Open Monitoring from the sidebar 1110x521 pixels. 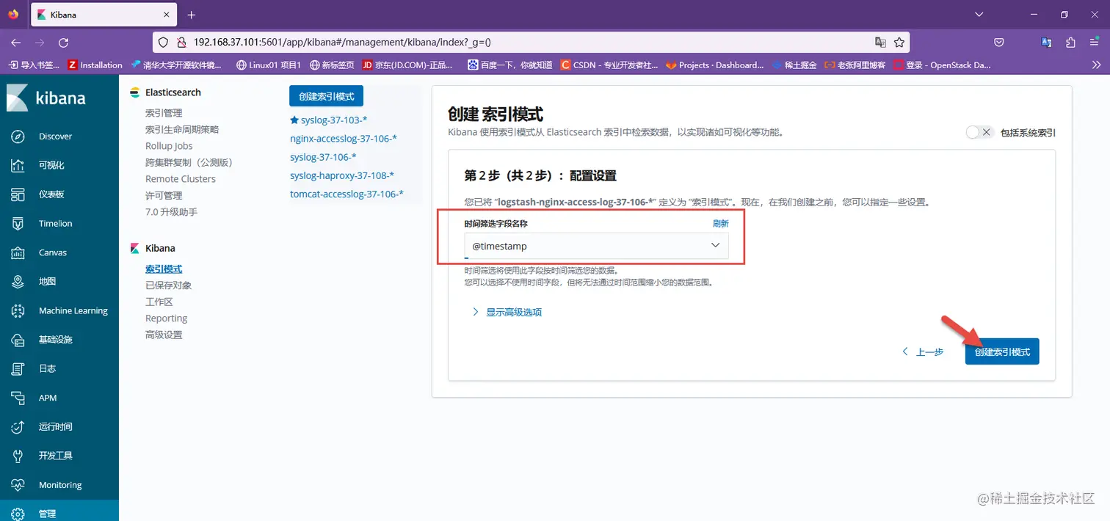pos(59,484)
